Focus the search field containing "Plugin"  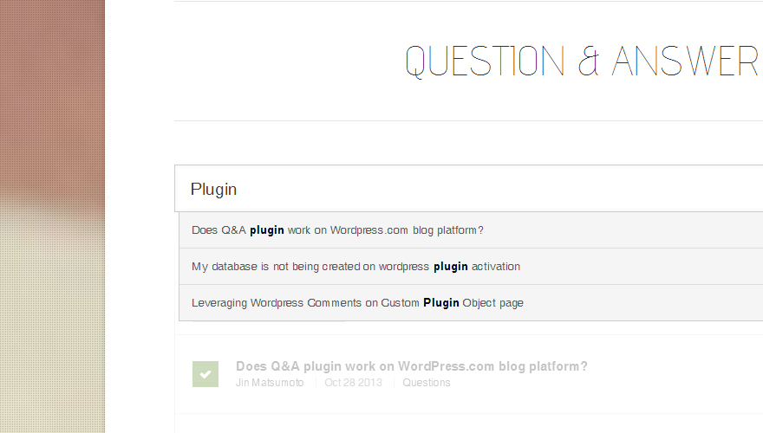(x=468, y=189)
